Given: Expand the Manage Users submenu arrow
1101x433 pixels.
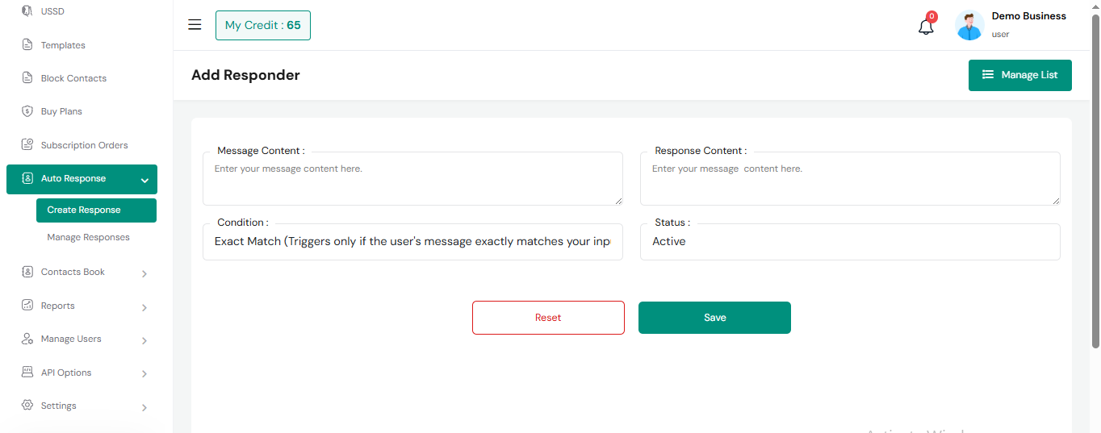Looking at the screenshot, I should tap(144, 341).
